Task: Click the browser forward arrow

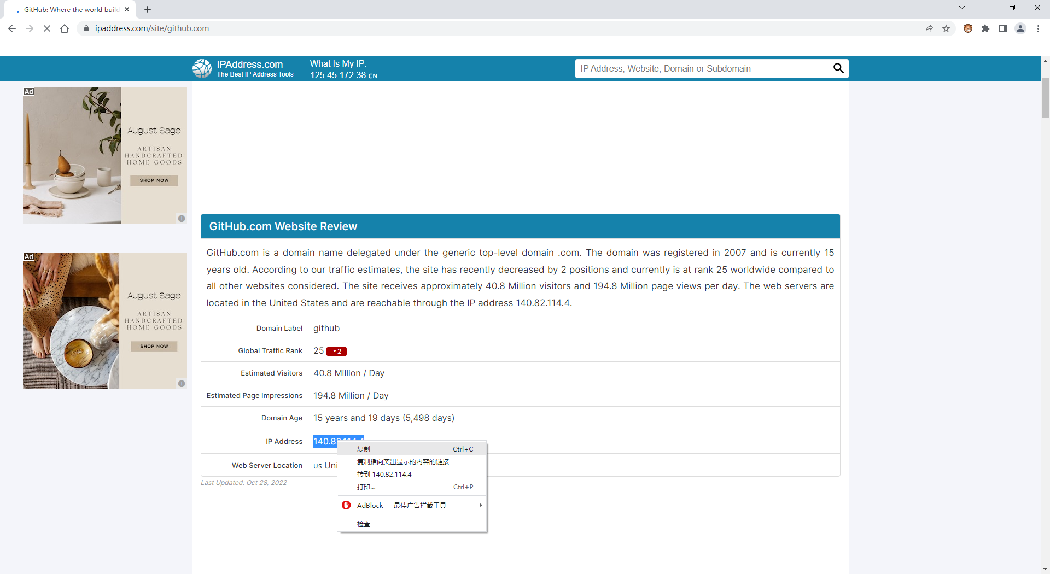Action: [x=30, y=28]
